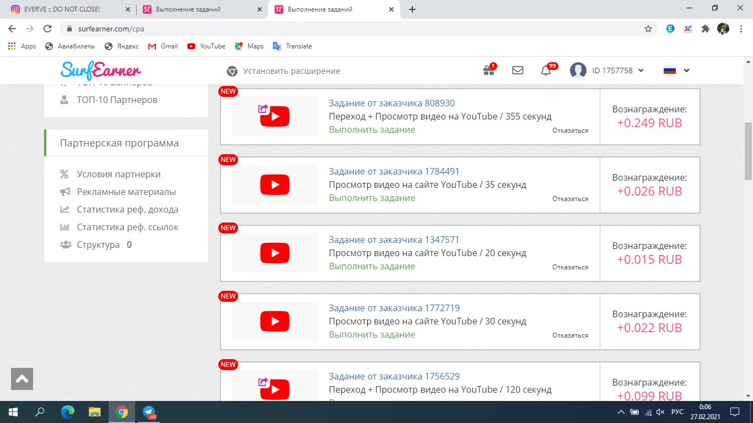Click Выполнить задание for task 1347571
The width and height of the screenshot is (753, 423).
pos(372,266)
